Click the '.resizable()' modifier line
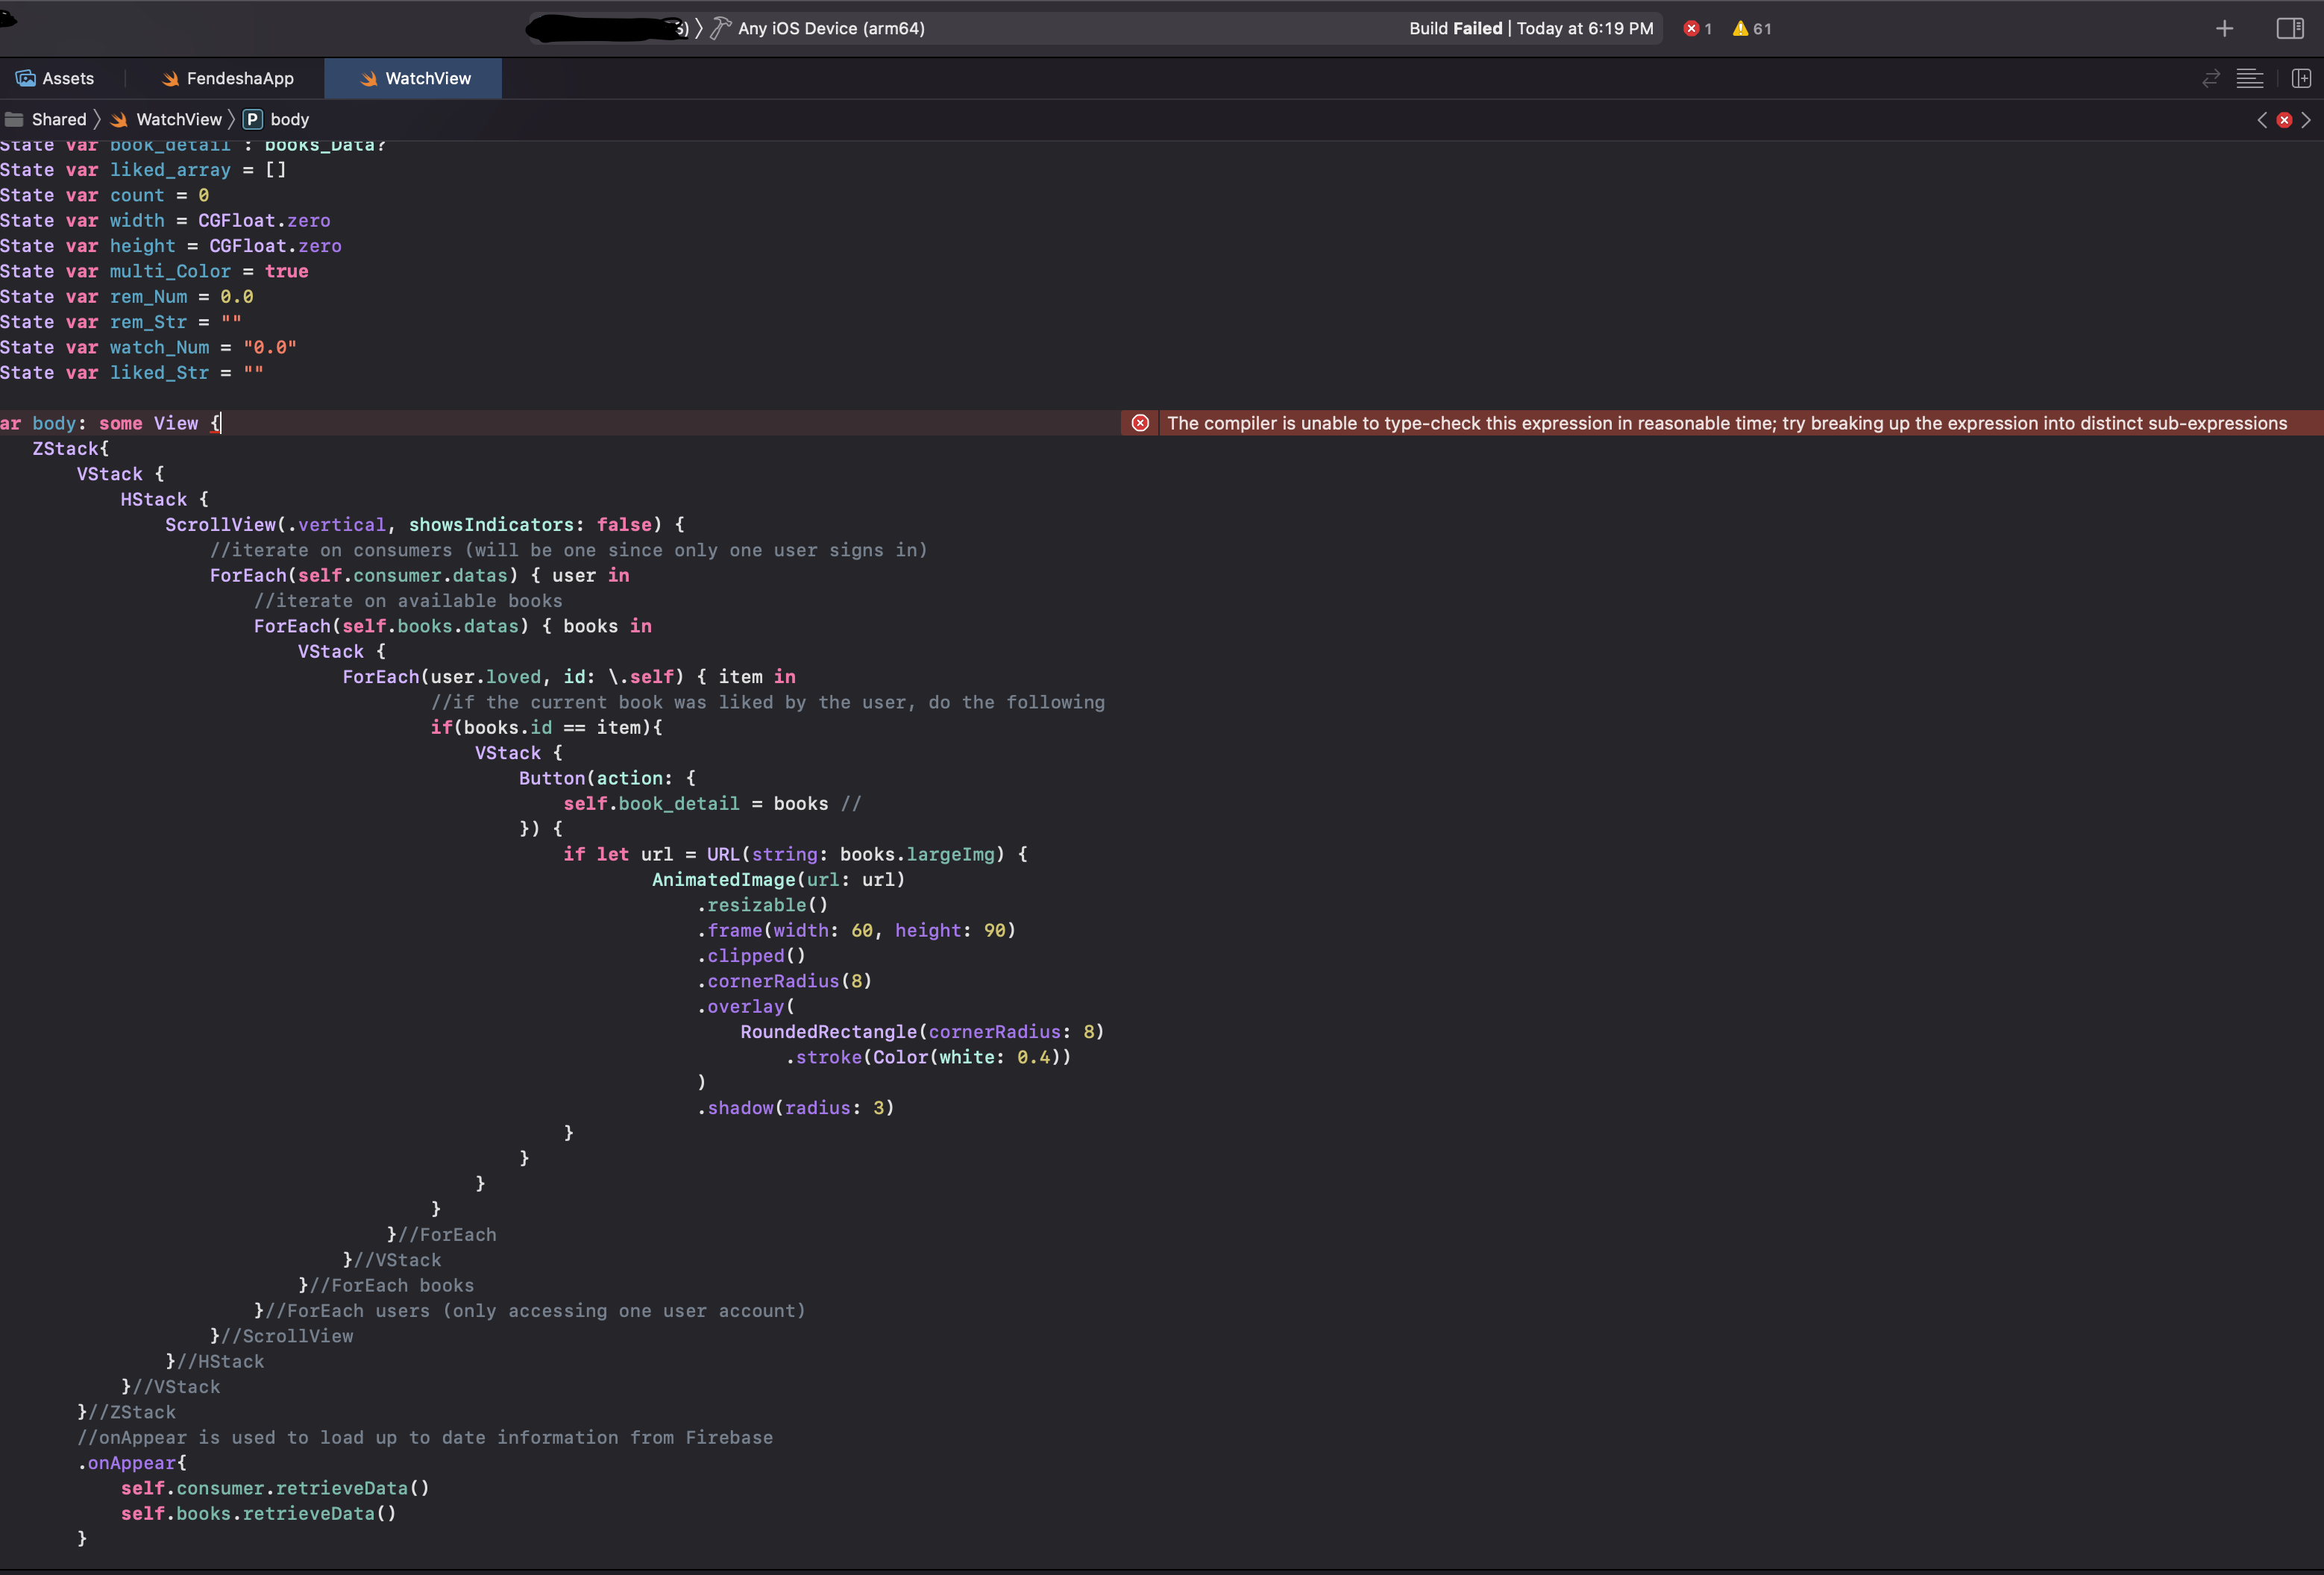 (x=762, y=905)
